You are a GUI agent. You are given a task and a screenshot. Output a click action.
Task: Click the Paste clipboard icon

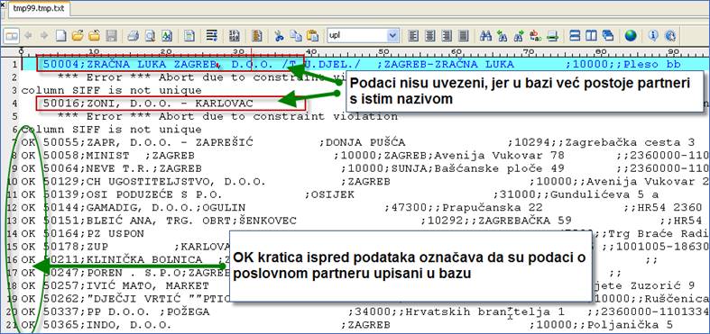(x=313, y=35)
